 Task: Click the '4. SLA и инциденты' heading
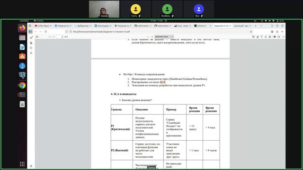124,94
